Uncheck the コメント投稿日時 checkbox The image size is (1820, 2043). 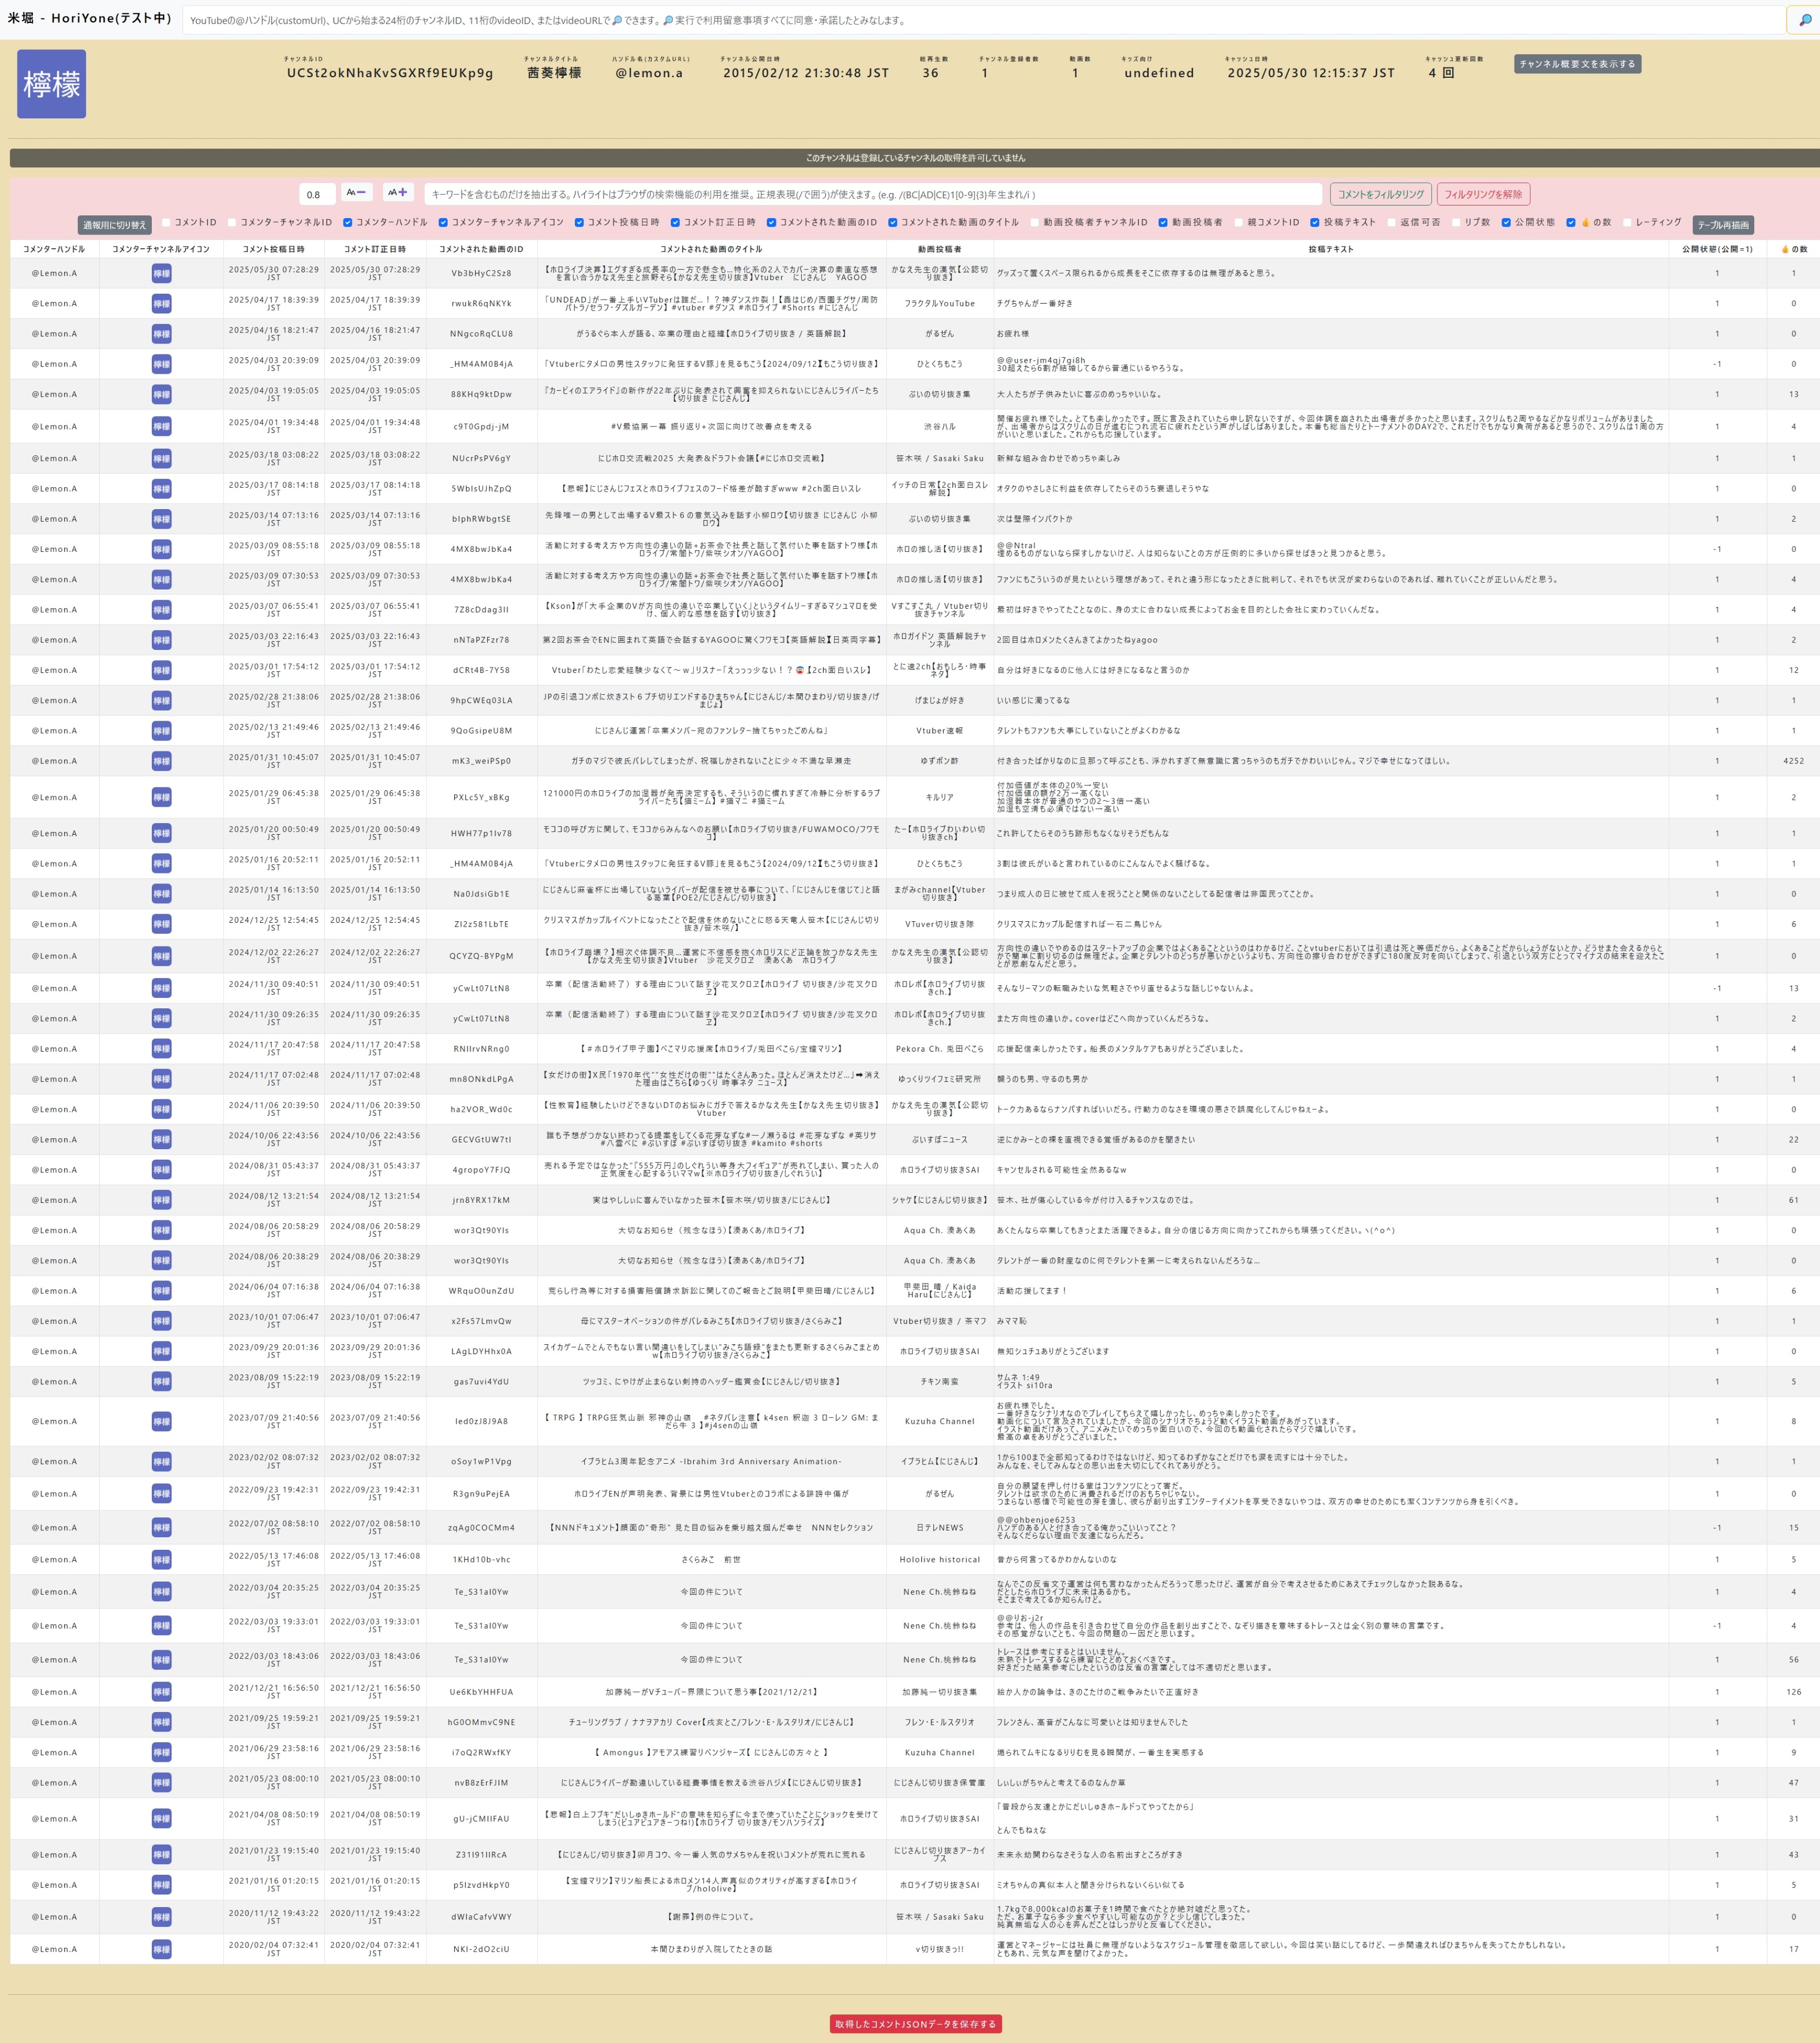click(x=579, y=222)
